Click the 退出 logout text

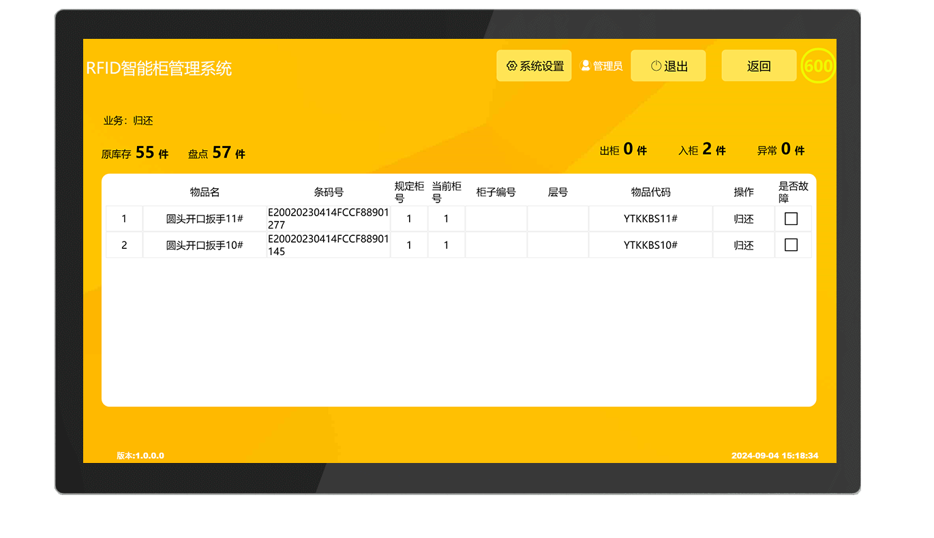click(676, 66)
